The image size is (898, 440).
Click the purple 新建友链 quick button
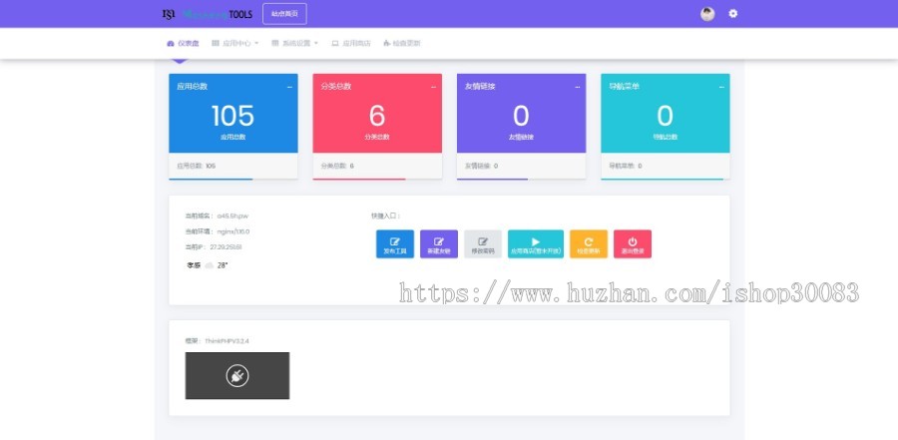point(439,244)
